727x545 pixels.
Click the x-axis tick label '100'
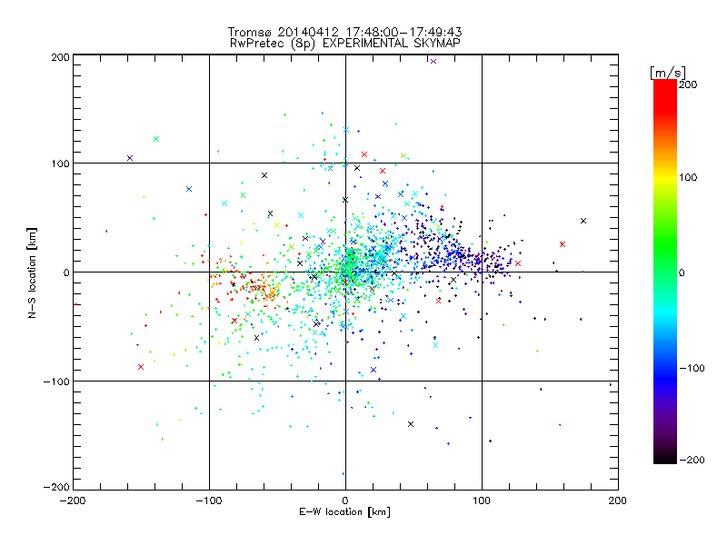(482, 501)
